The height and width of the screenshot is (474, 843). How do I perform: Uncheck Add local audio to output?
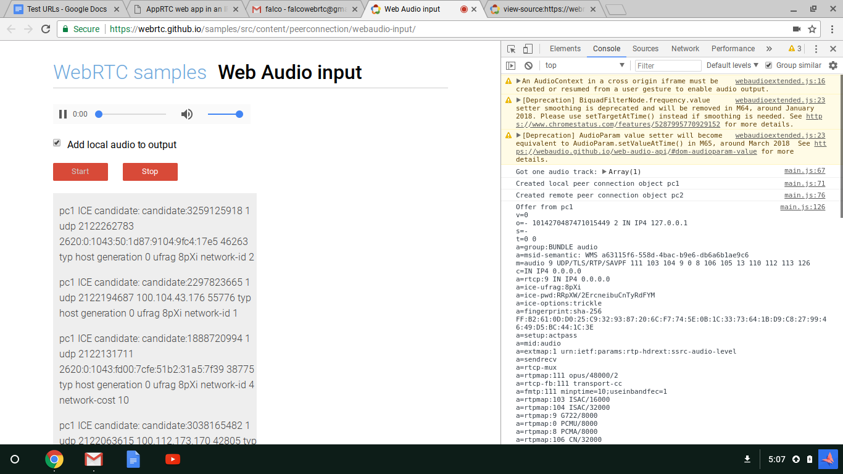(x=56, y=143)
